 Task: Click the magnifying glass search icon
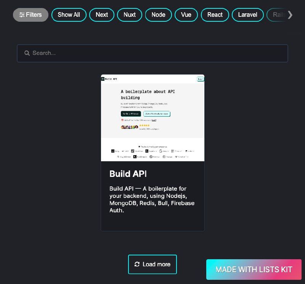[x=27, y=53]
